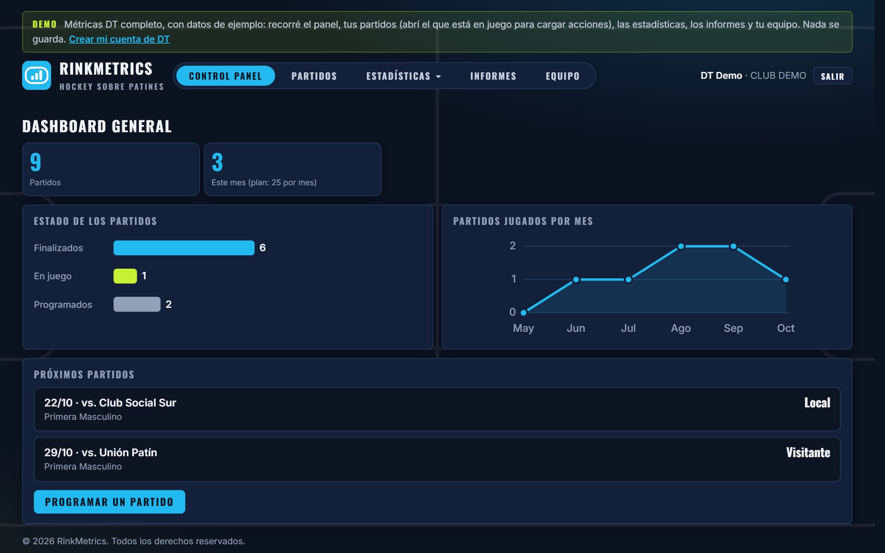Click the 'Visitante' label on second match
The width and height of the screenshot is (885, 553).
[808, 453]
